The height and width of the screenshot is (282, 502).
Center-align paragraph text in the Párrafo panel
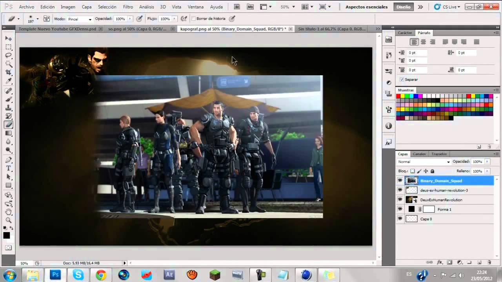coord(423,42)
